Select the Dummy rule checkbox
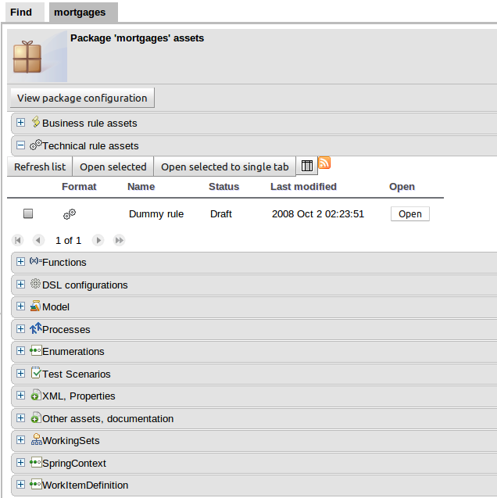Image resolution: width=497 pixels, height=498 pixels. 28,213
